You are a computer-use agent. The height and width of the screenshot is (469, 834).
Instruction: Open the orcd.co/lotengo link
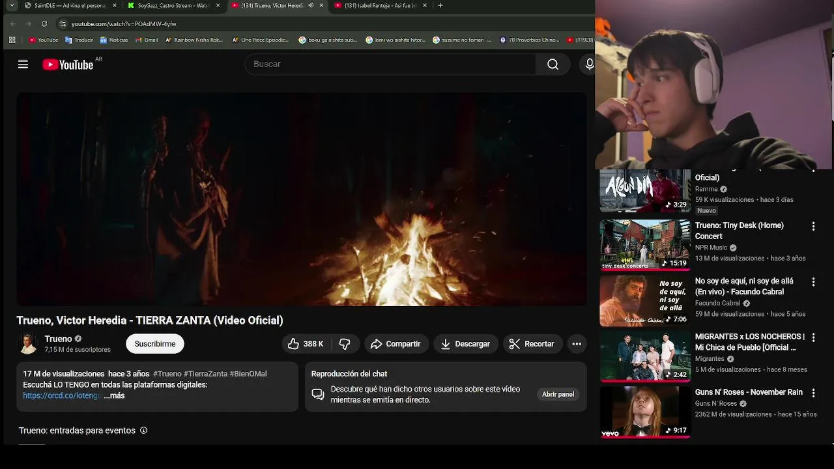coord(62,395)
